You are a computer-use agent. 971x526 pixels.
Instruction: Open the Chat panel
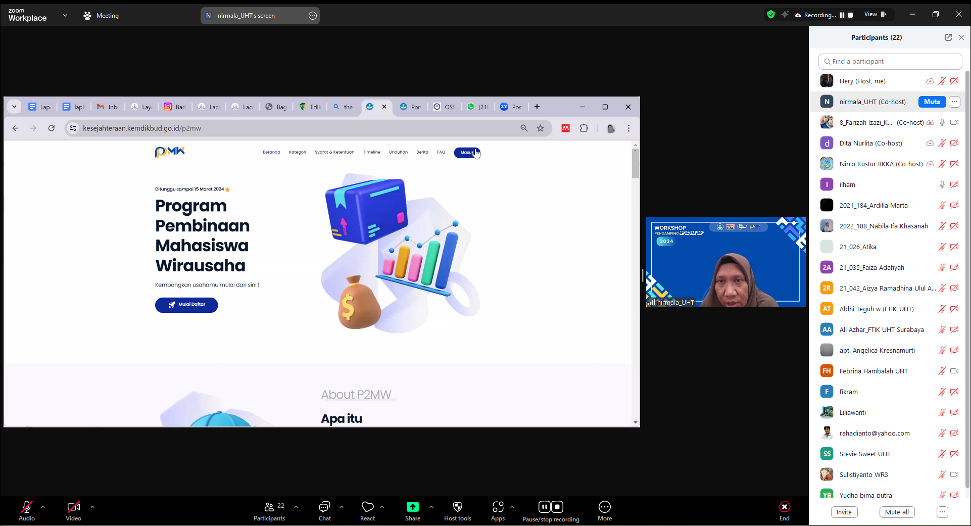click(x=324, y=507)
